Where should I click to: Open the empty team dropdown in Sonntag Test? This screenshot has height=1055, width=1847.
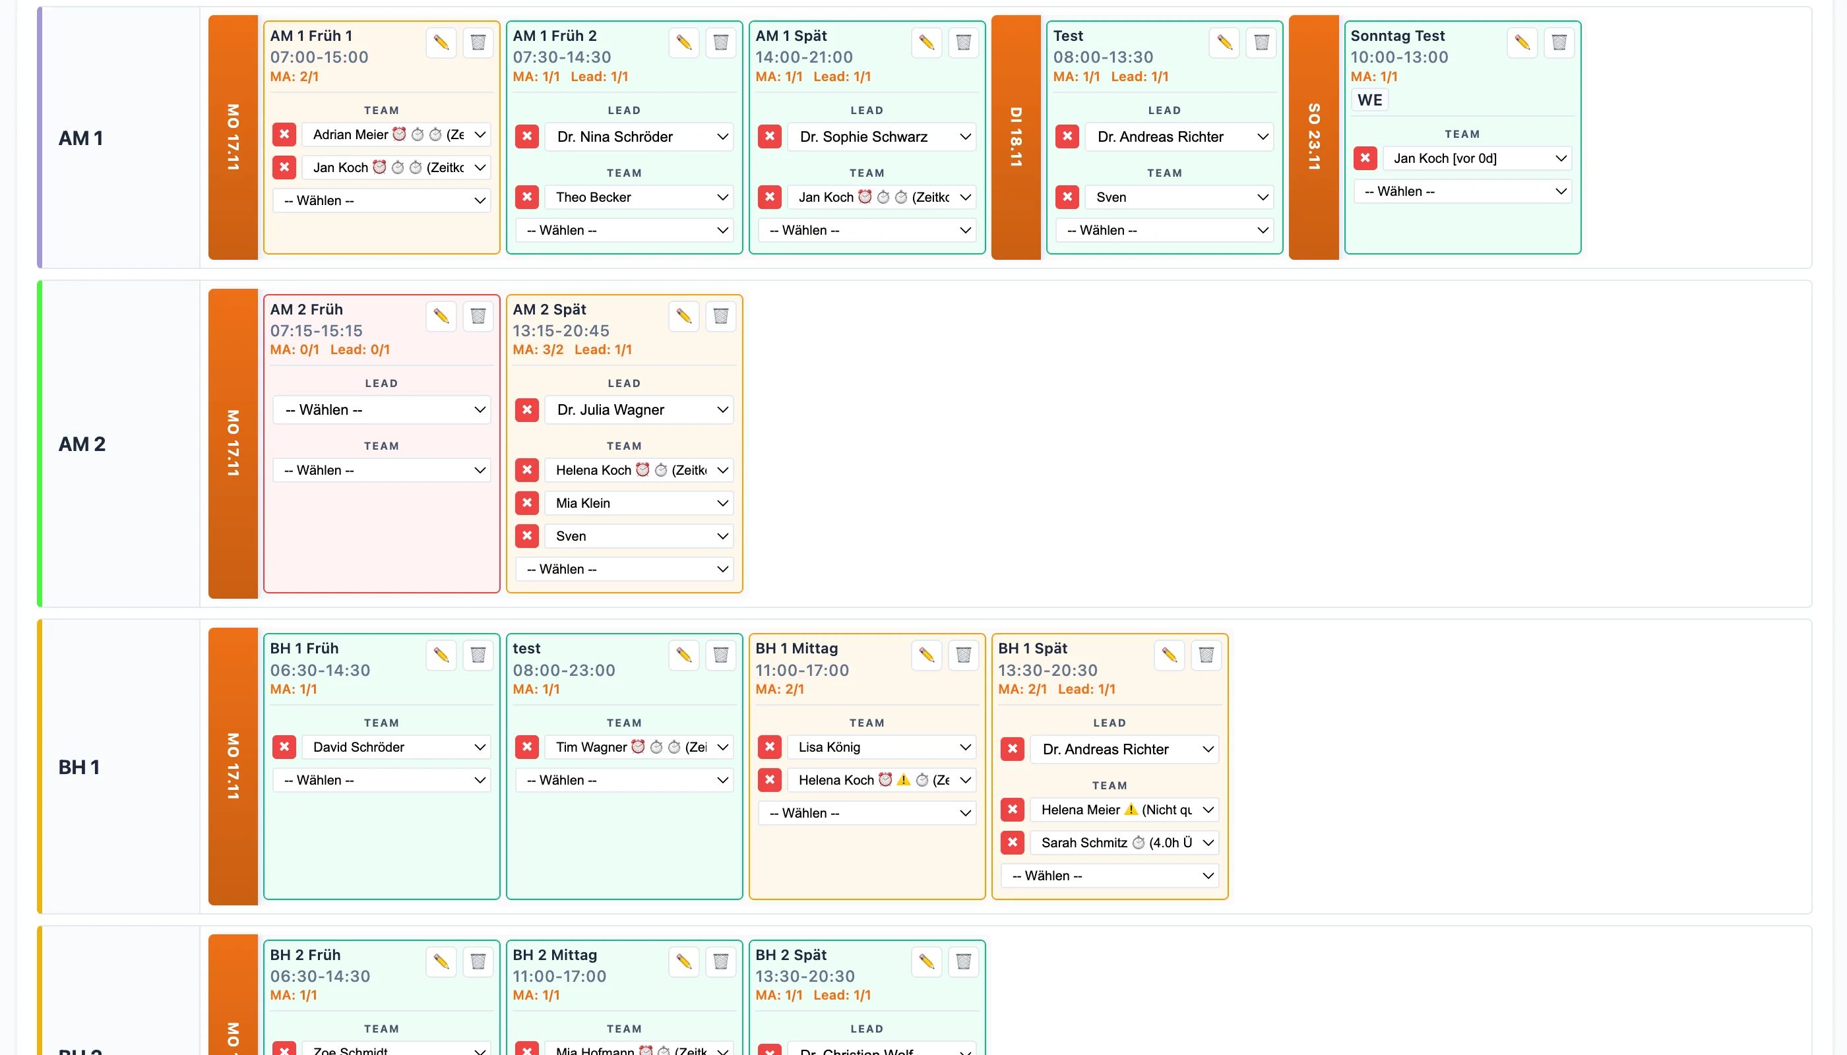[x=1463, y=191]
